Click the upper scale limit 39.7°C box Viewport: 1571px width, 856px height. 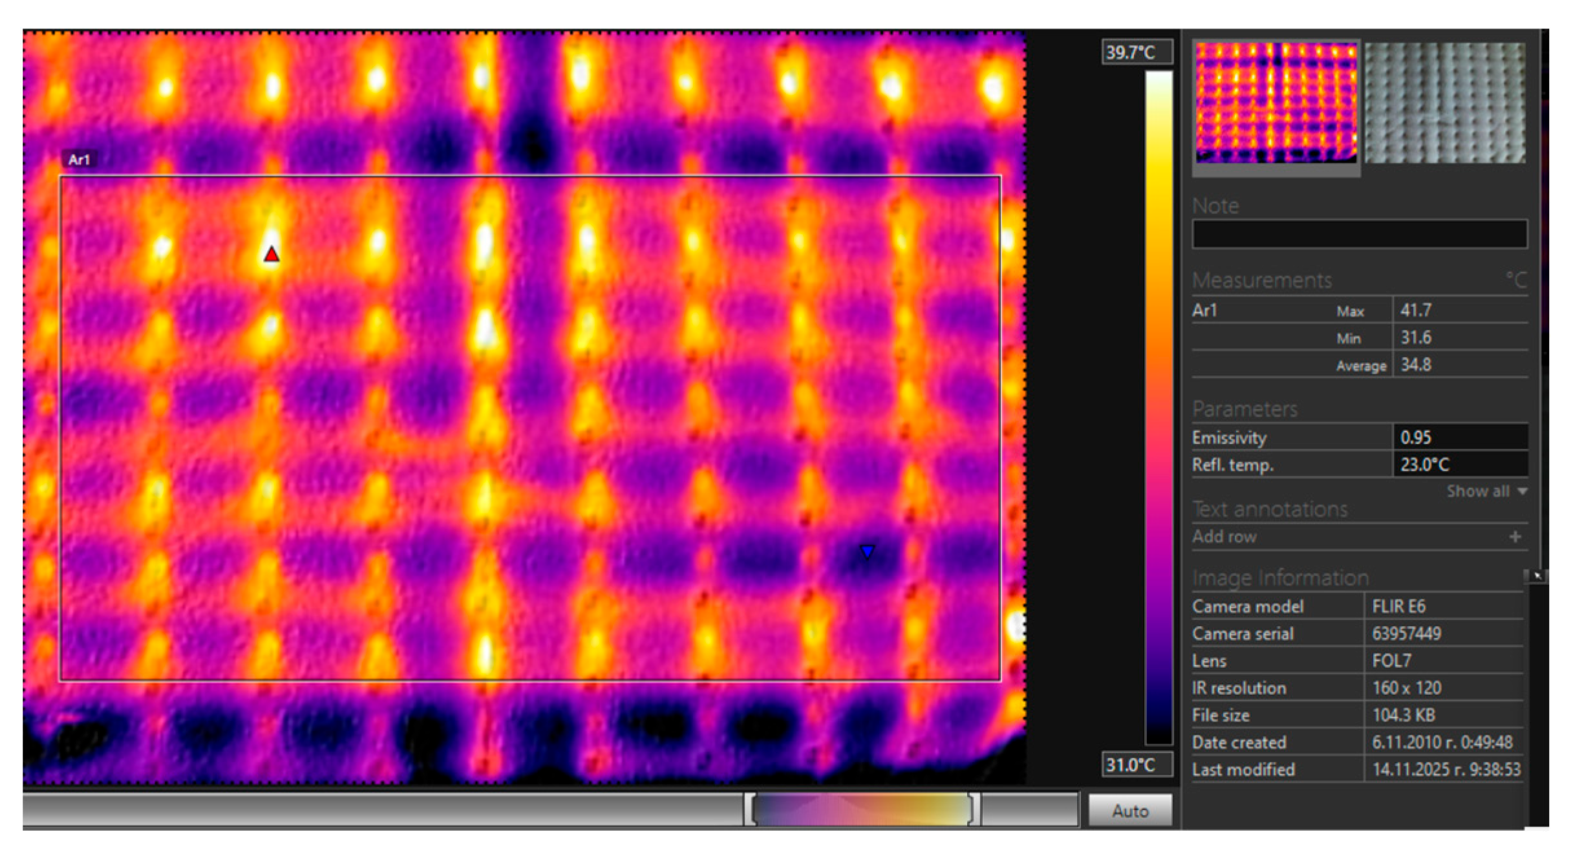coord(1136,52)
